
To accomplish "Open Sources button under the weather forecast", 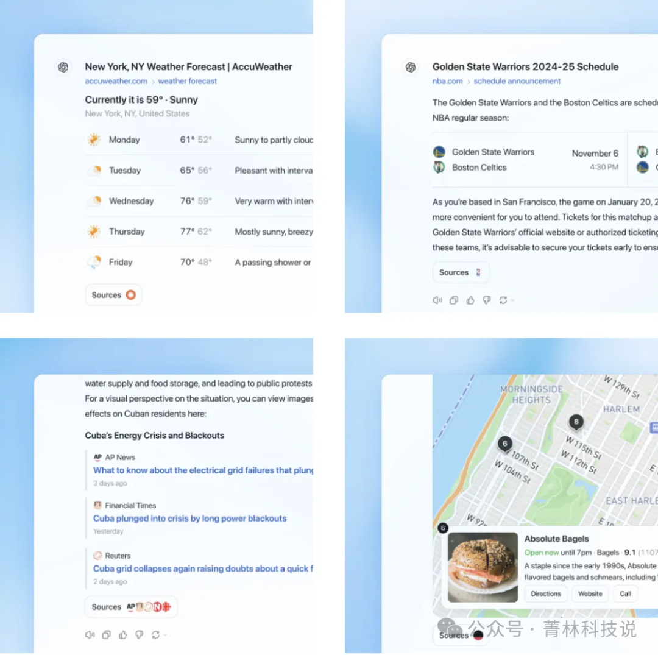I will click(113, 295).
